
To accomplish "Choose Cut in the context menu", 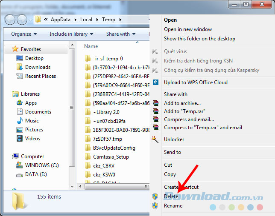I will click(x=168, y=165).
